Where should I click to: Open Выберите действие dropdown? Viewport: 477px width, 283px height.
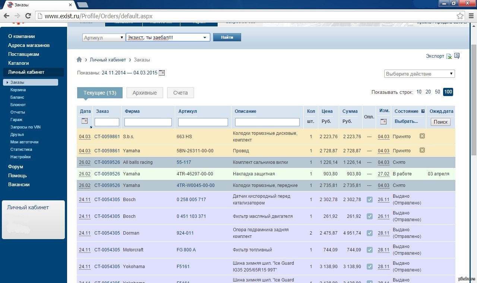419,74
